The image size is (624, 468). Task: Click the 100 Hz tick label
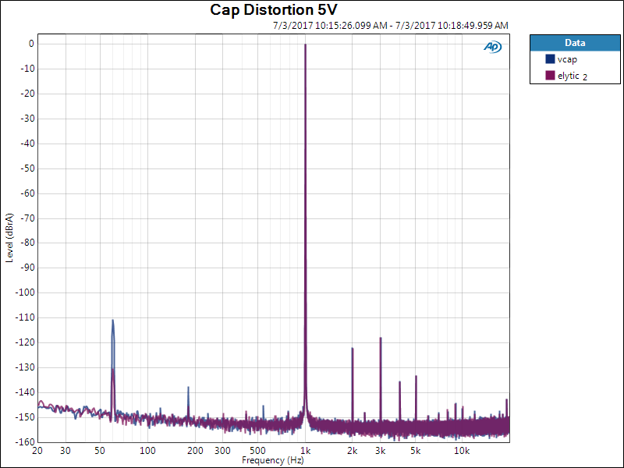[147, 451]
